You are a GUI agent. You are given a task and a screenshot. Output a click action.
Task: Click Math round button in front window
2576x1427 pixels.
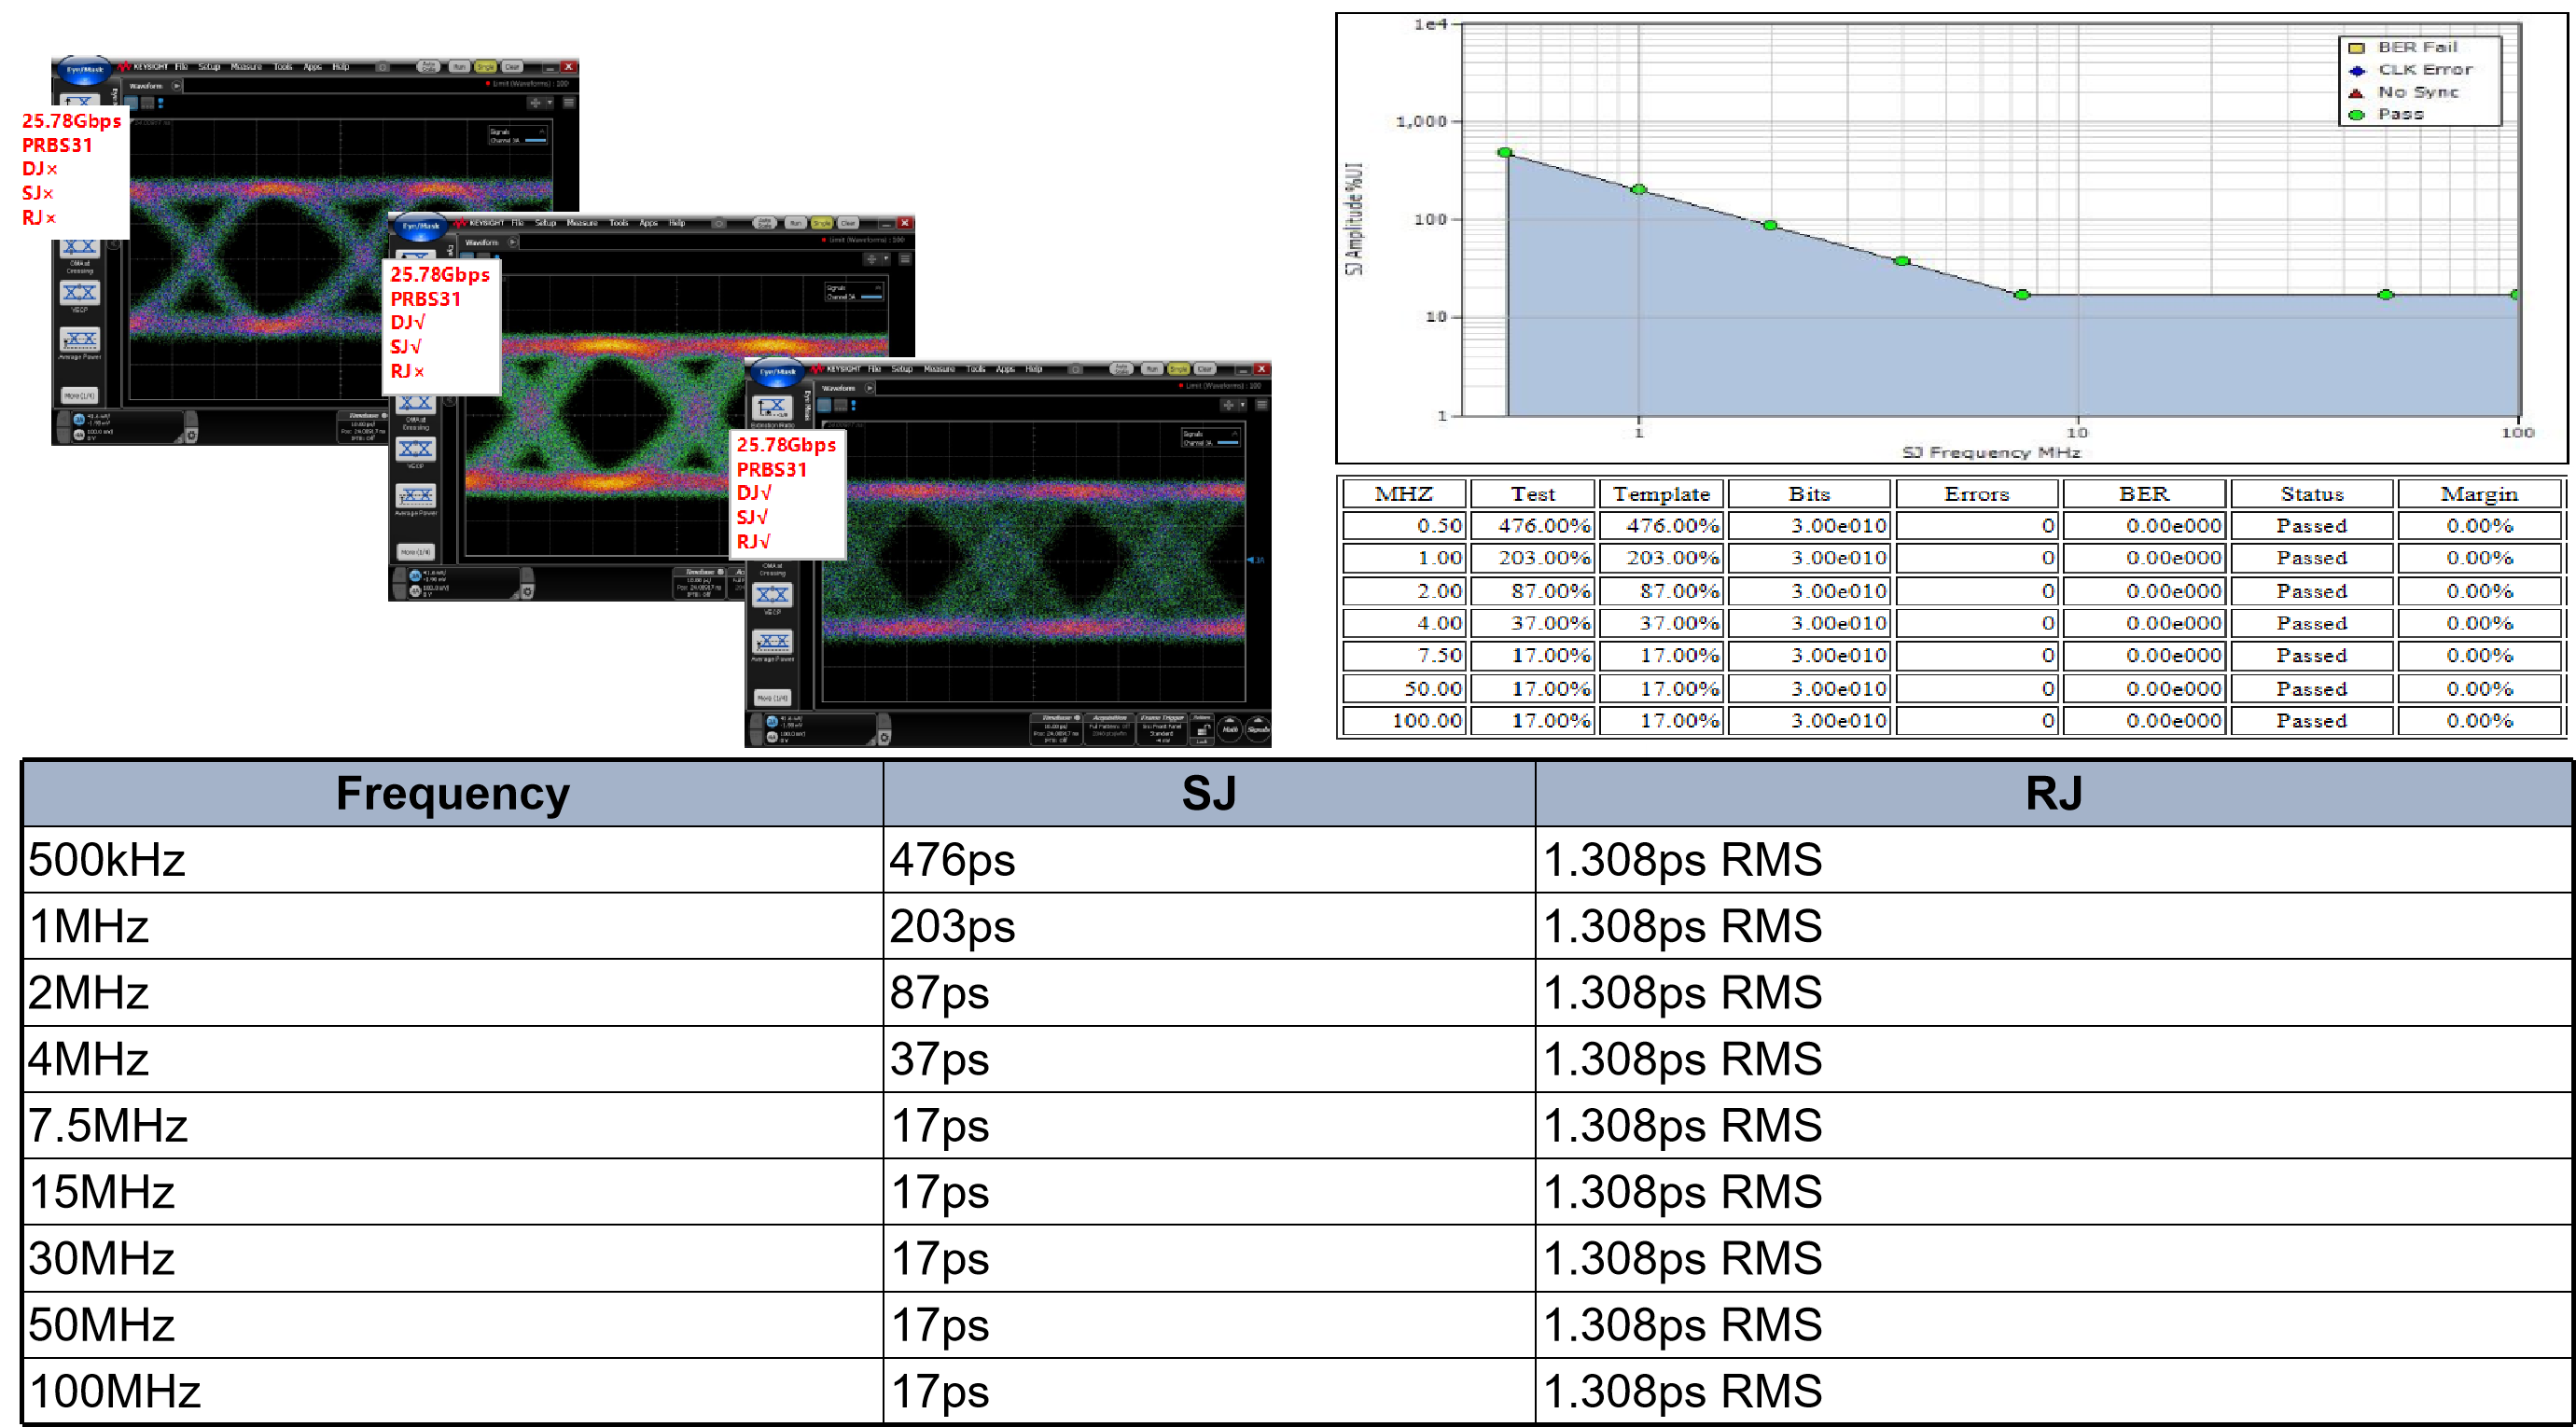pyautogui.click(x=1230, y=729)
